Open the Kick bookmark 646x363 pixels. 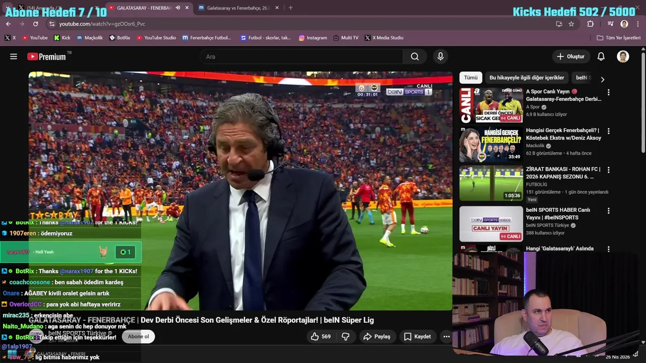(x=62, y=38)
